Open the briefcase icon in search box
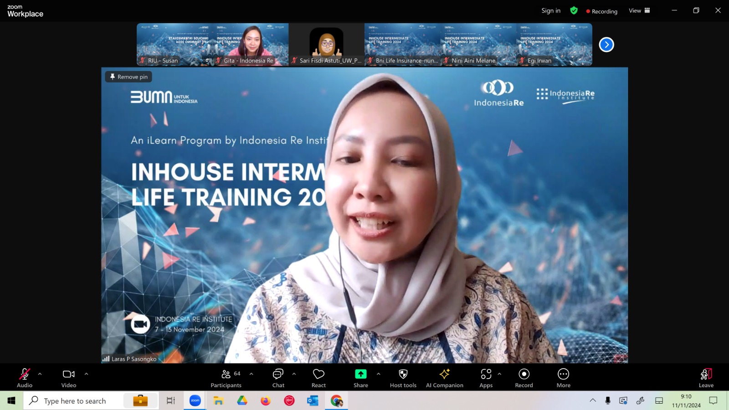This screenshot has width=729, height=410. (140, 401)
